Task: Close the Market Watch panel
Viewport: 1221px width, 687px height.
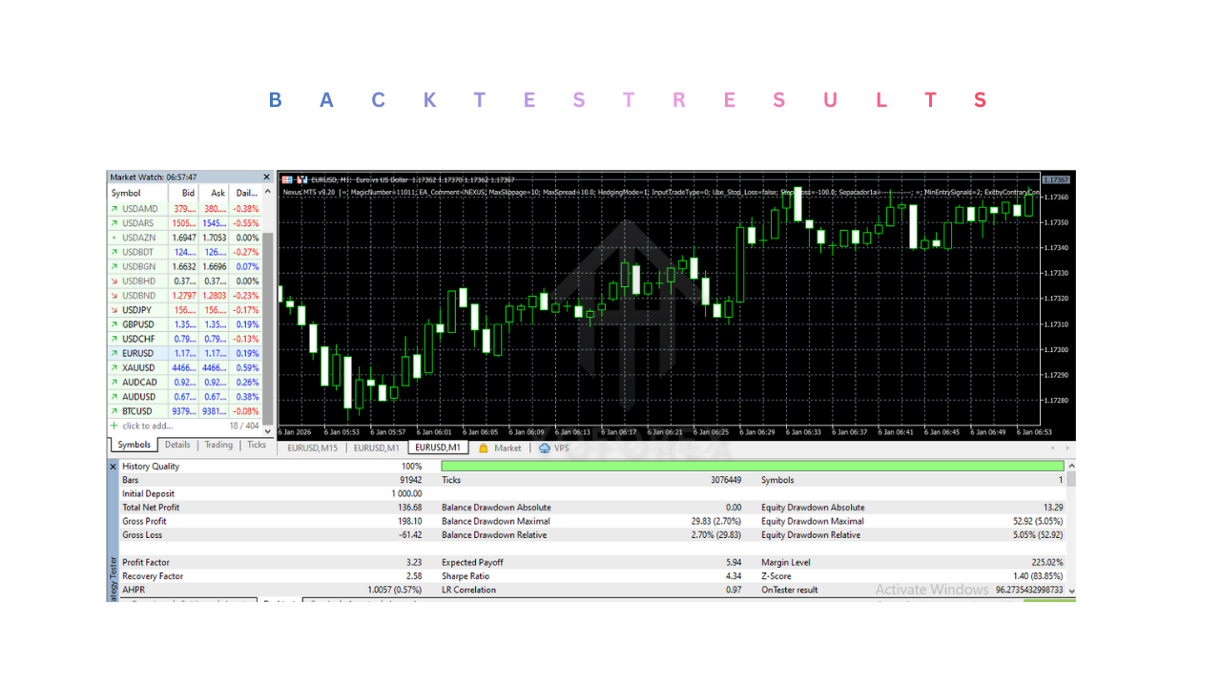Action: tap(267, 177)
